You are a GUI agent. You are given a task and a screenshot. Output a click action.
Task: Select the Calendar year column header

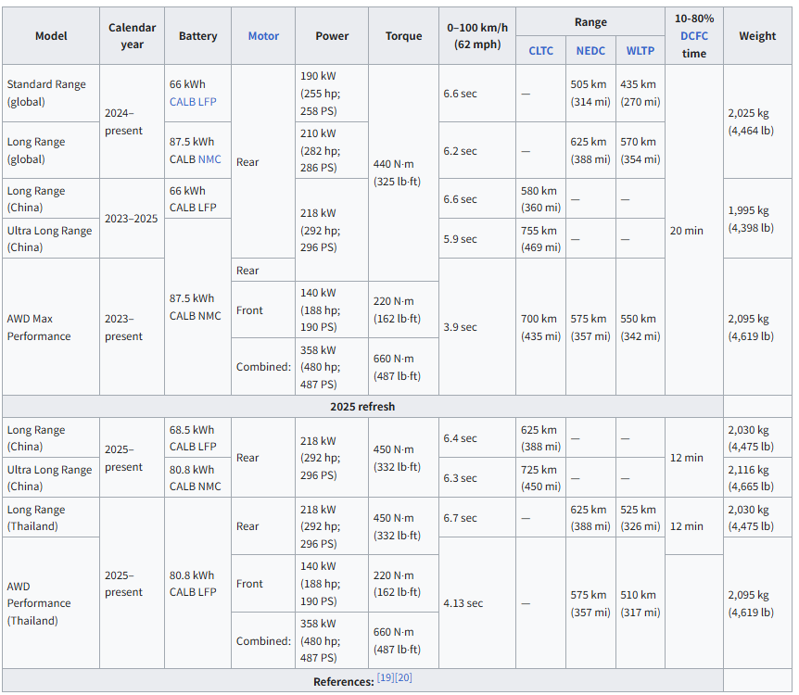coord(132,36)
